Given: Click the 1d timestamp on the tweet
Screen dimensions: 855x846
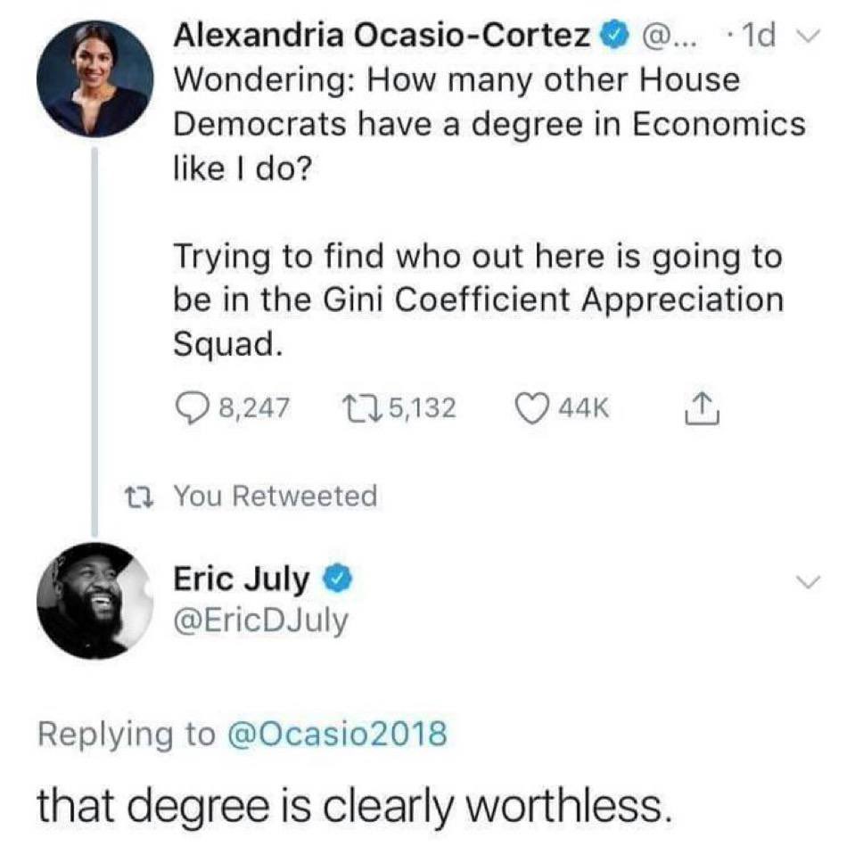Looking at the screenshot, I should 757,37.
